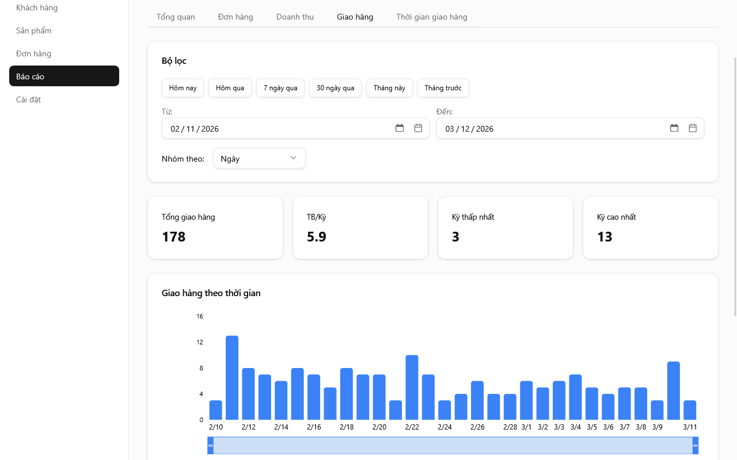
Task: Click the Từ date input field
Action: 276,129
